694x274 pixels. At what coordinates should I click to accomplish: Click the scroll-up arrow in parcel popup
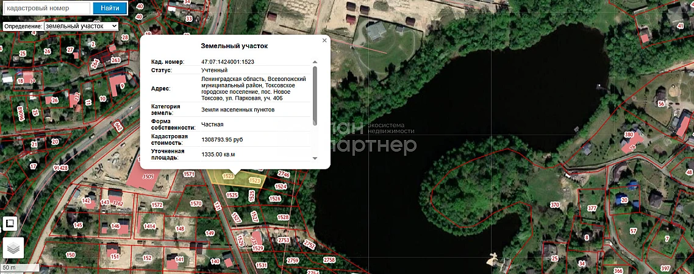(315, 62)
